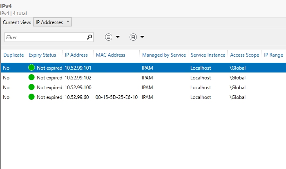Sort by Managed by Service column
Image resolution: width=286 pixels, height=169 pixels.
point(164,55)
